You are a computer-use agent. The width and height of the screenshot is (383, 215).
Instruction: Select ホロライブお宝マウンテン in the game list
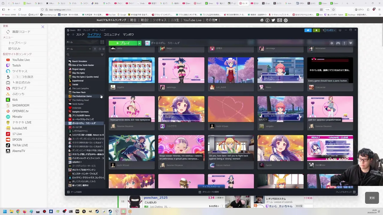[x=83, y=170]
